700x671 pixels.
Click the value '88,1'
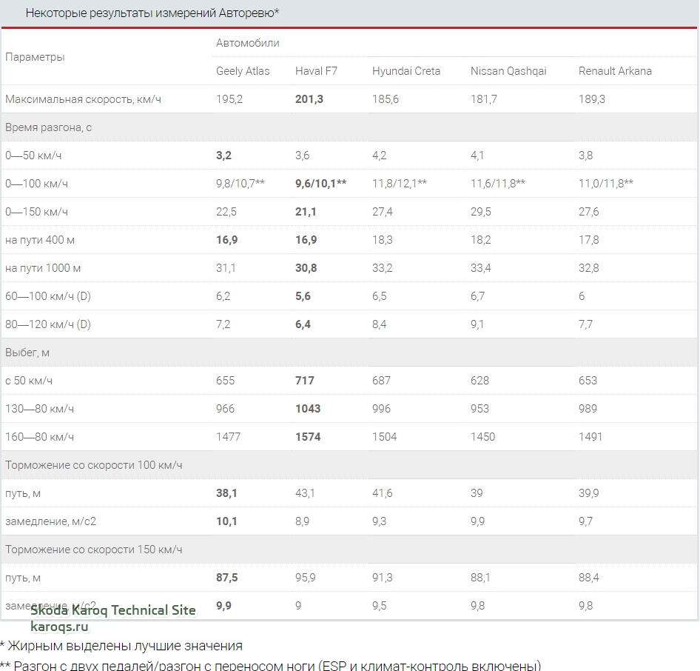pos(480,578)
